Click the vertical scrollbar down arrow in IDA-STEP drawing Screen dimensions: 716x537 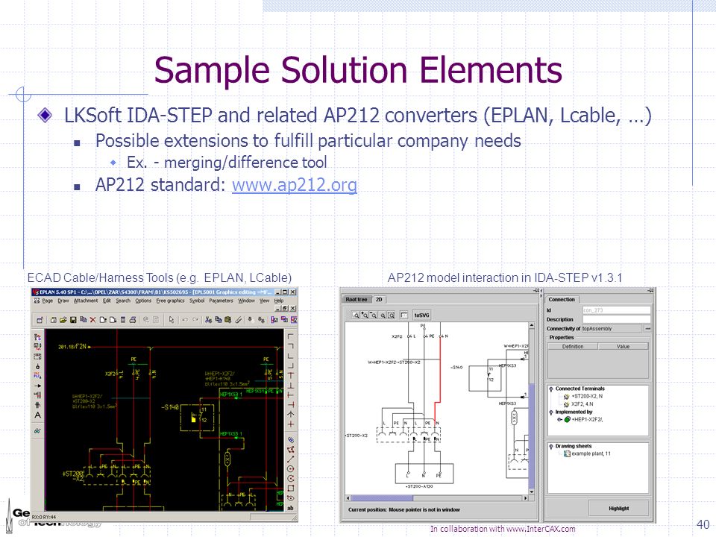(532, 492)
